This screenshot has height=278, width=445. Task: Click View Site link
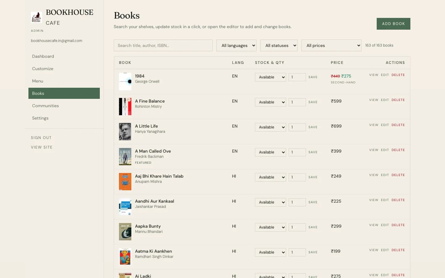click(x=41, y=147)
